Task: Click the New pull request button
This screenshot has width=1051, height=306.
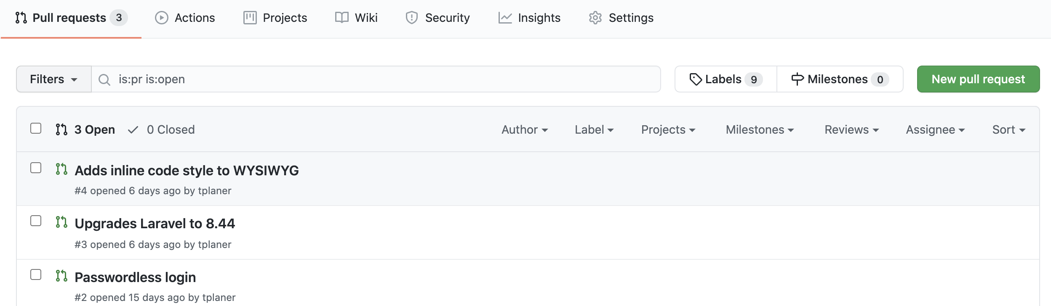Action: pyautogui.click(x=978, y=79)
